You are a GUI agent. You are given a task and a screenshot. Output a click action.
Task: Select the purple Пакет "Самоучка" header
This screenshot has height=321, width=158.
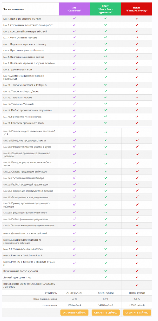74,9
